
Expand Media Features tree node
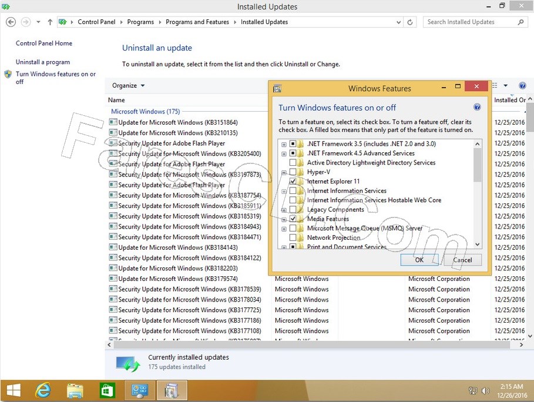coord(284,219)
